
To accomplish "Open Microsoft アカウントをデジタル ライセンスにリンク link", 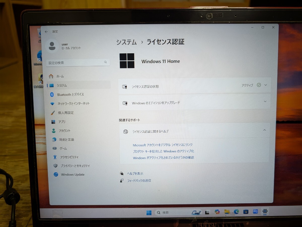I will (163, 145).
